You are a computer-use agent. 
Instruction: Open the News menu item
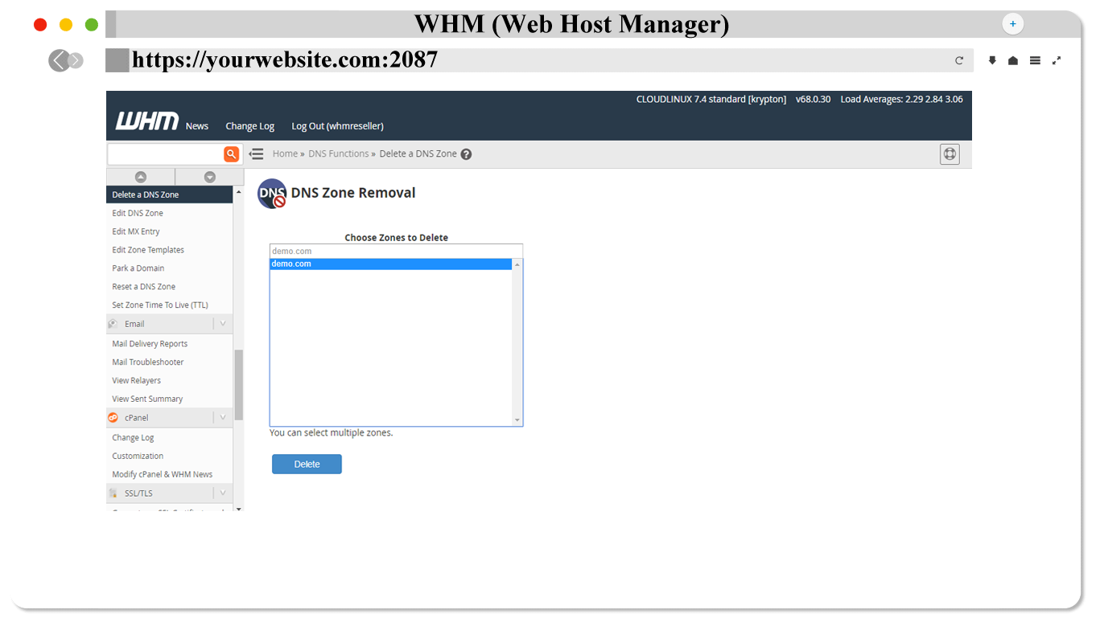pyautogui.click(x=197, y=126)
